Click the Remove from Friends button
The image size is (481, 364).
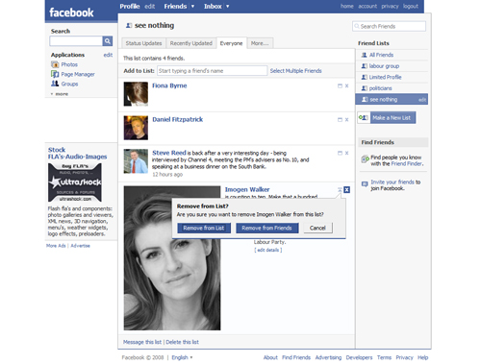(x=266, y=228)
